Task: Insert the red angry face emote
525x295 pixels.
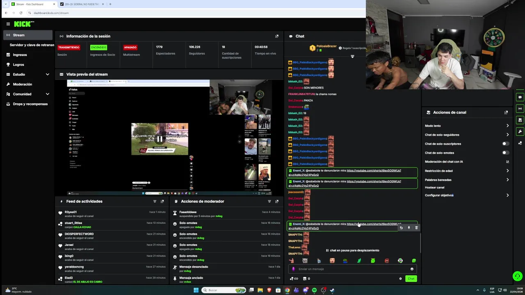Action: 387,261
